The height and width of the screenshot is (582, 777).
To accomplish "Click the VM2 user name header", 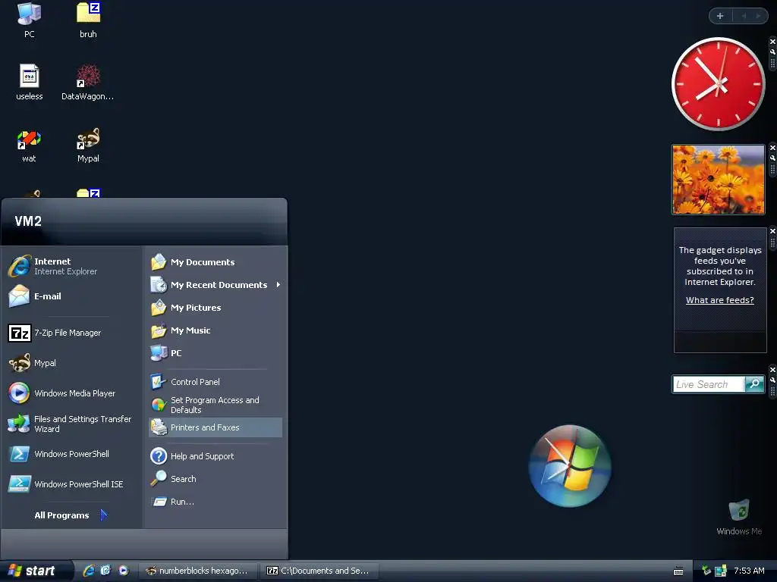I will click(28, 221).
